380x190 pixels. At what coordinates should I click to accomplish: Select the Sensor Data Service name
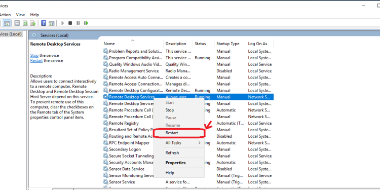pyautogui.click(x=127, y=169)
